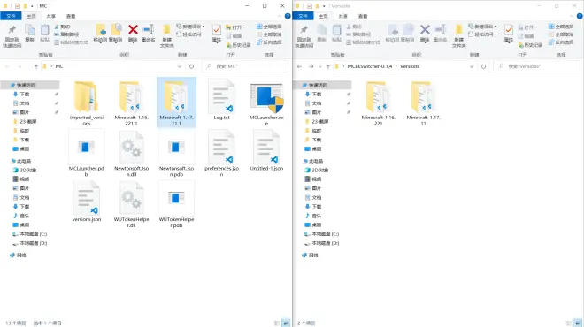Image resolution: width=584 pixels, height=327 pixels.
Task: Click the refresh button next to MC address bar
Action: point(191,66)
